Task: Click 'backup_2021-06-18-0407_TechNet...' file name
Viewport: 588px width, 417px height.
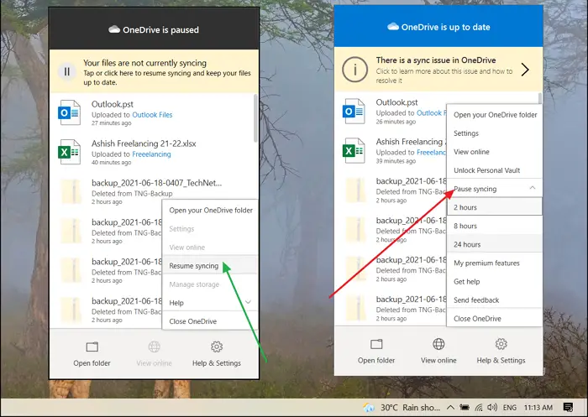Action: 157,183
